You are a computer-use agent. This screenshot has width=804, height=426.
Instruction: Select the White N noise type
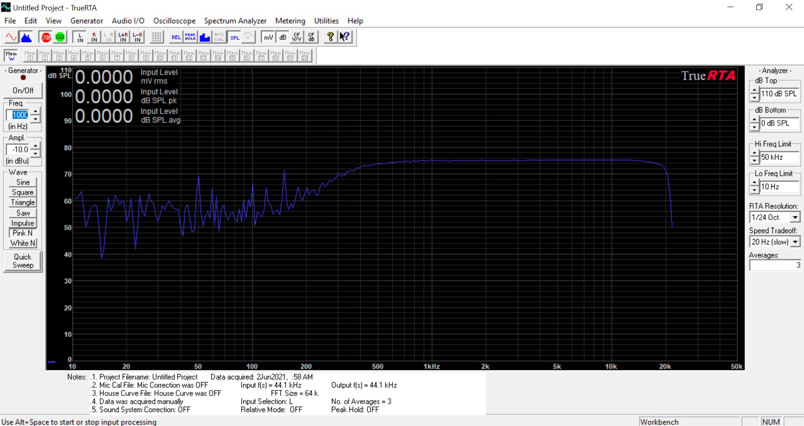[23, 243]
